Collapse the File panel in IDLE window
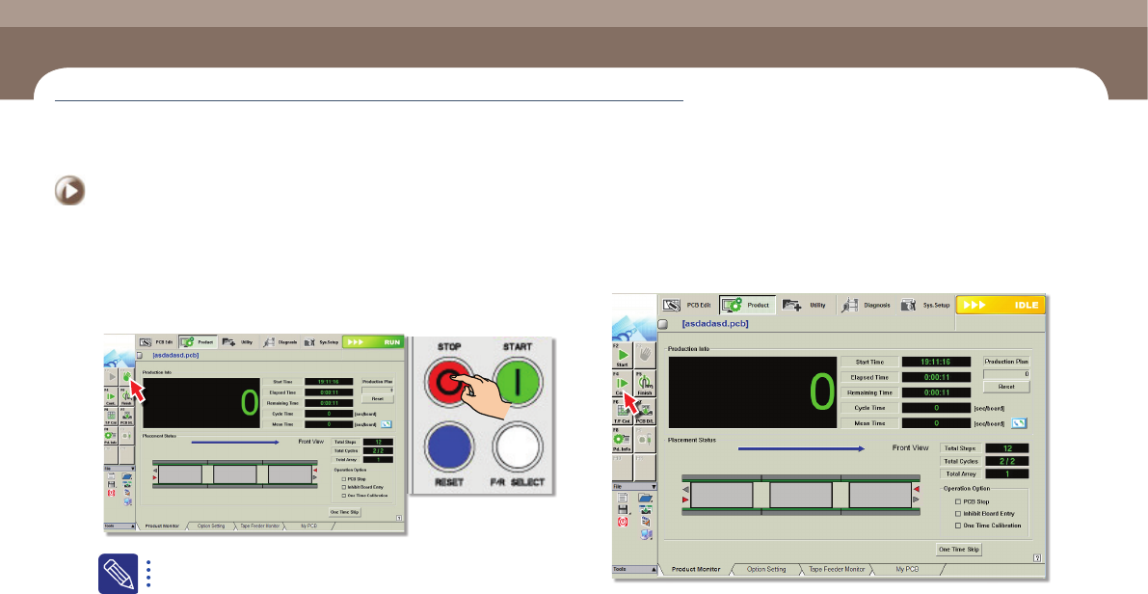This screenshot has height=594, width=1148. click(654, 486)
